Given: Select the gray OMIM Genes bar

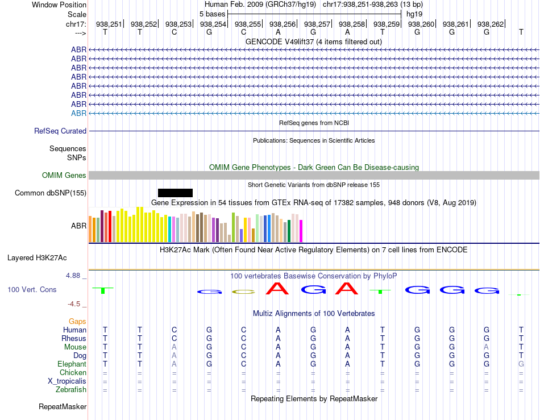Looking at the screenshot, I should pyautogui.click(x=314, y=175).
